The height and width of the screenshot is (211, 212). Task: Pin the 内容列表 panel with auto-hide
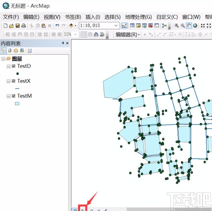(x=63, y=43)
